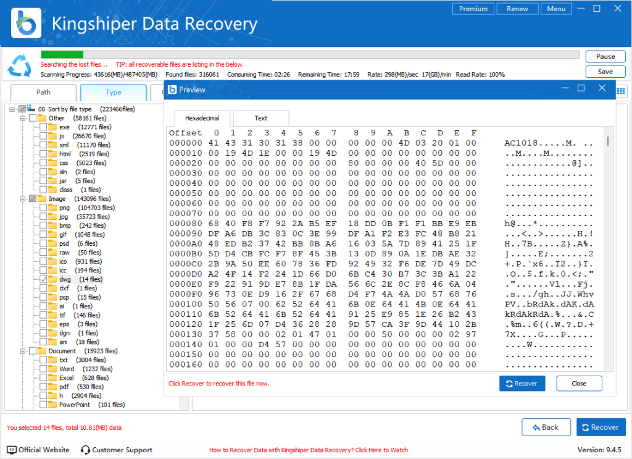The height and width of the screenshot is (459, 632).
Task: Click the jpg folder icon
Action: pos(52,217)
